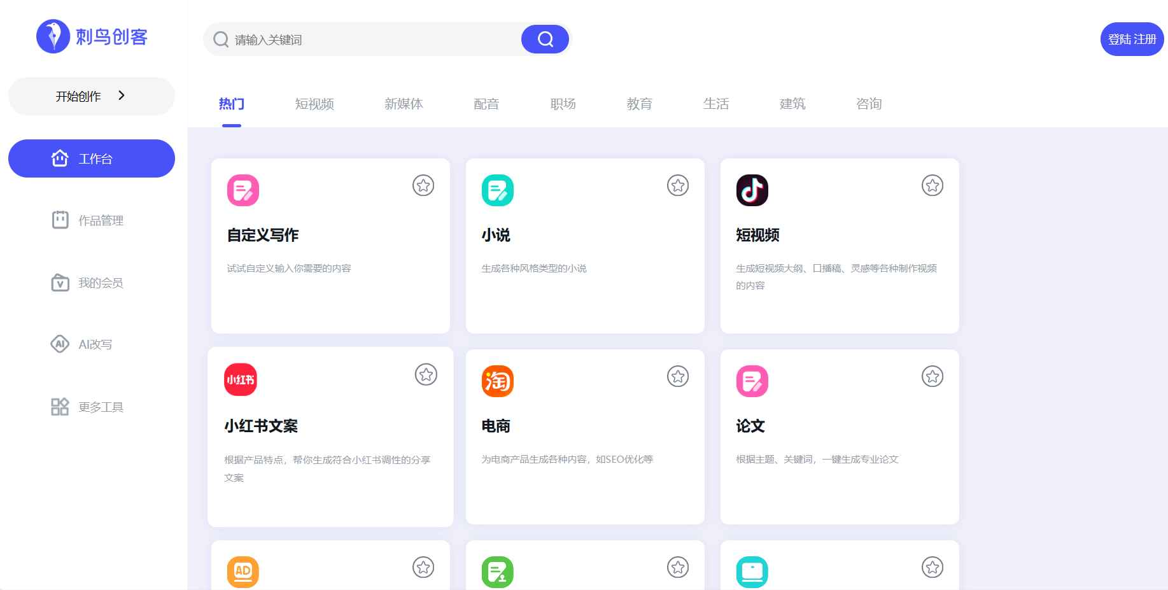The image size is (1168, 590).
Task: Open the 论文 pink document icon
Action: point(752,381)
